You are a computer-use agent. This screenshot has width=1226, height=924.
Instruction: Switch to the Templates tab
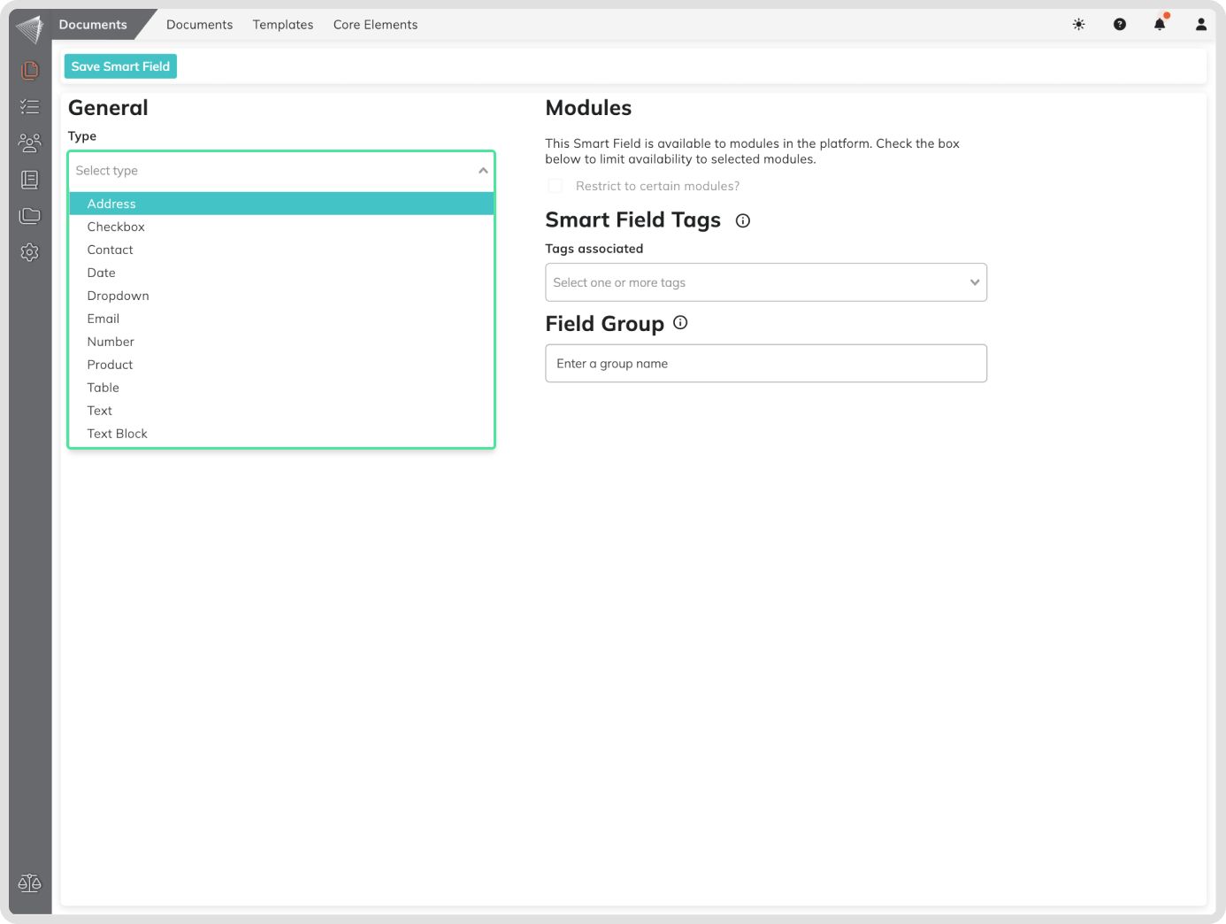283,25
